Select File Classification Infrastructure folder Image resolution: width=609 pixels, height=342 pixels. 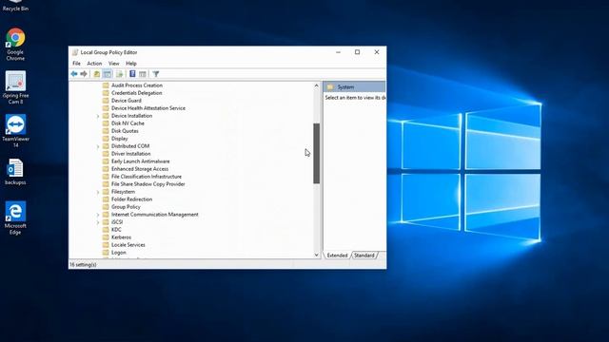click(146, 177)
